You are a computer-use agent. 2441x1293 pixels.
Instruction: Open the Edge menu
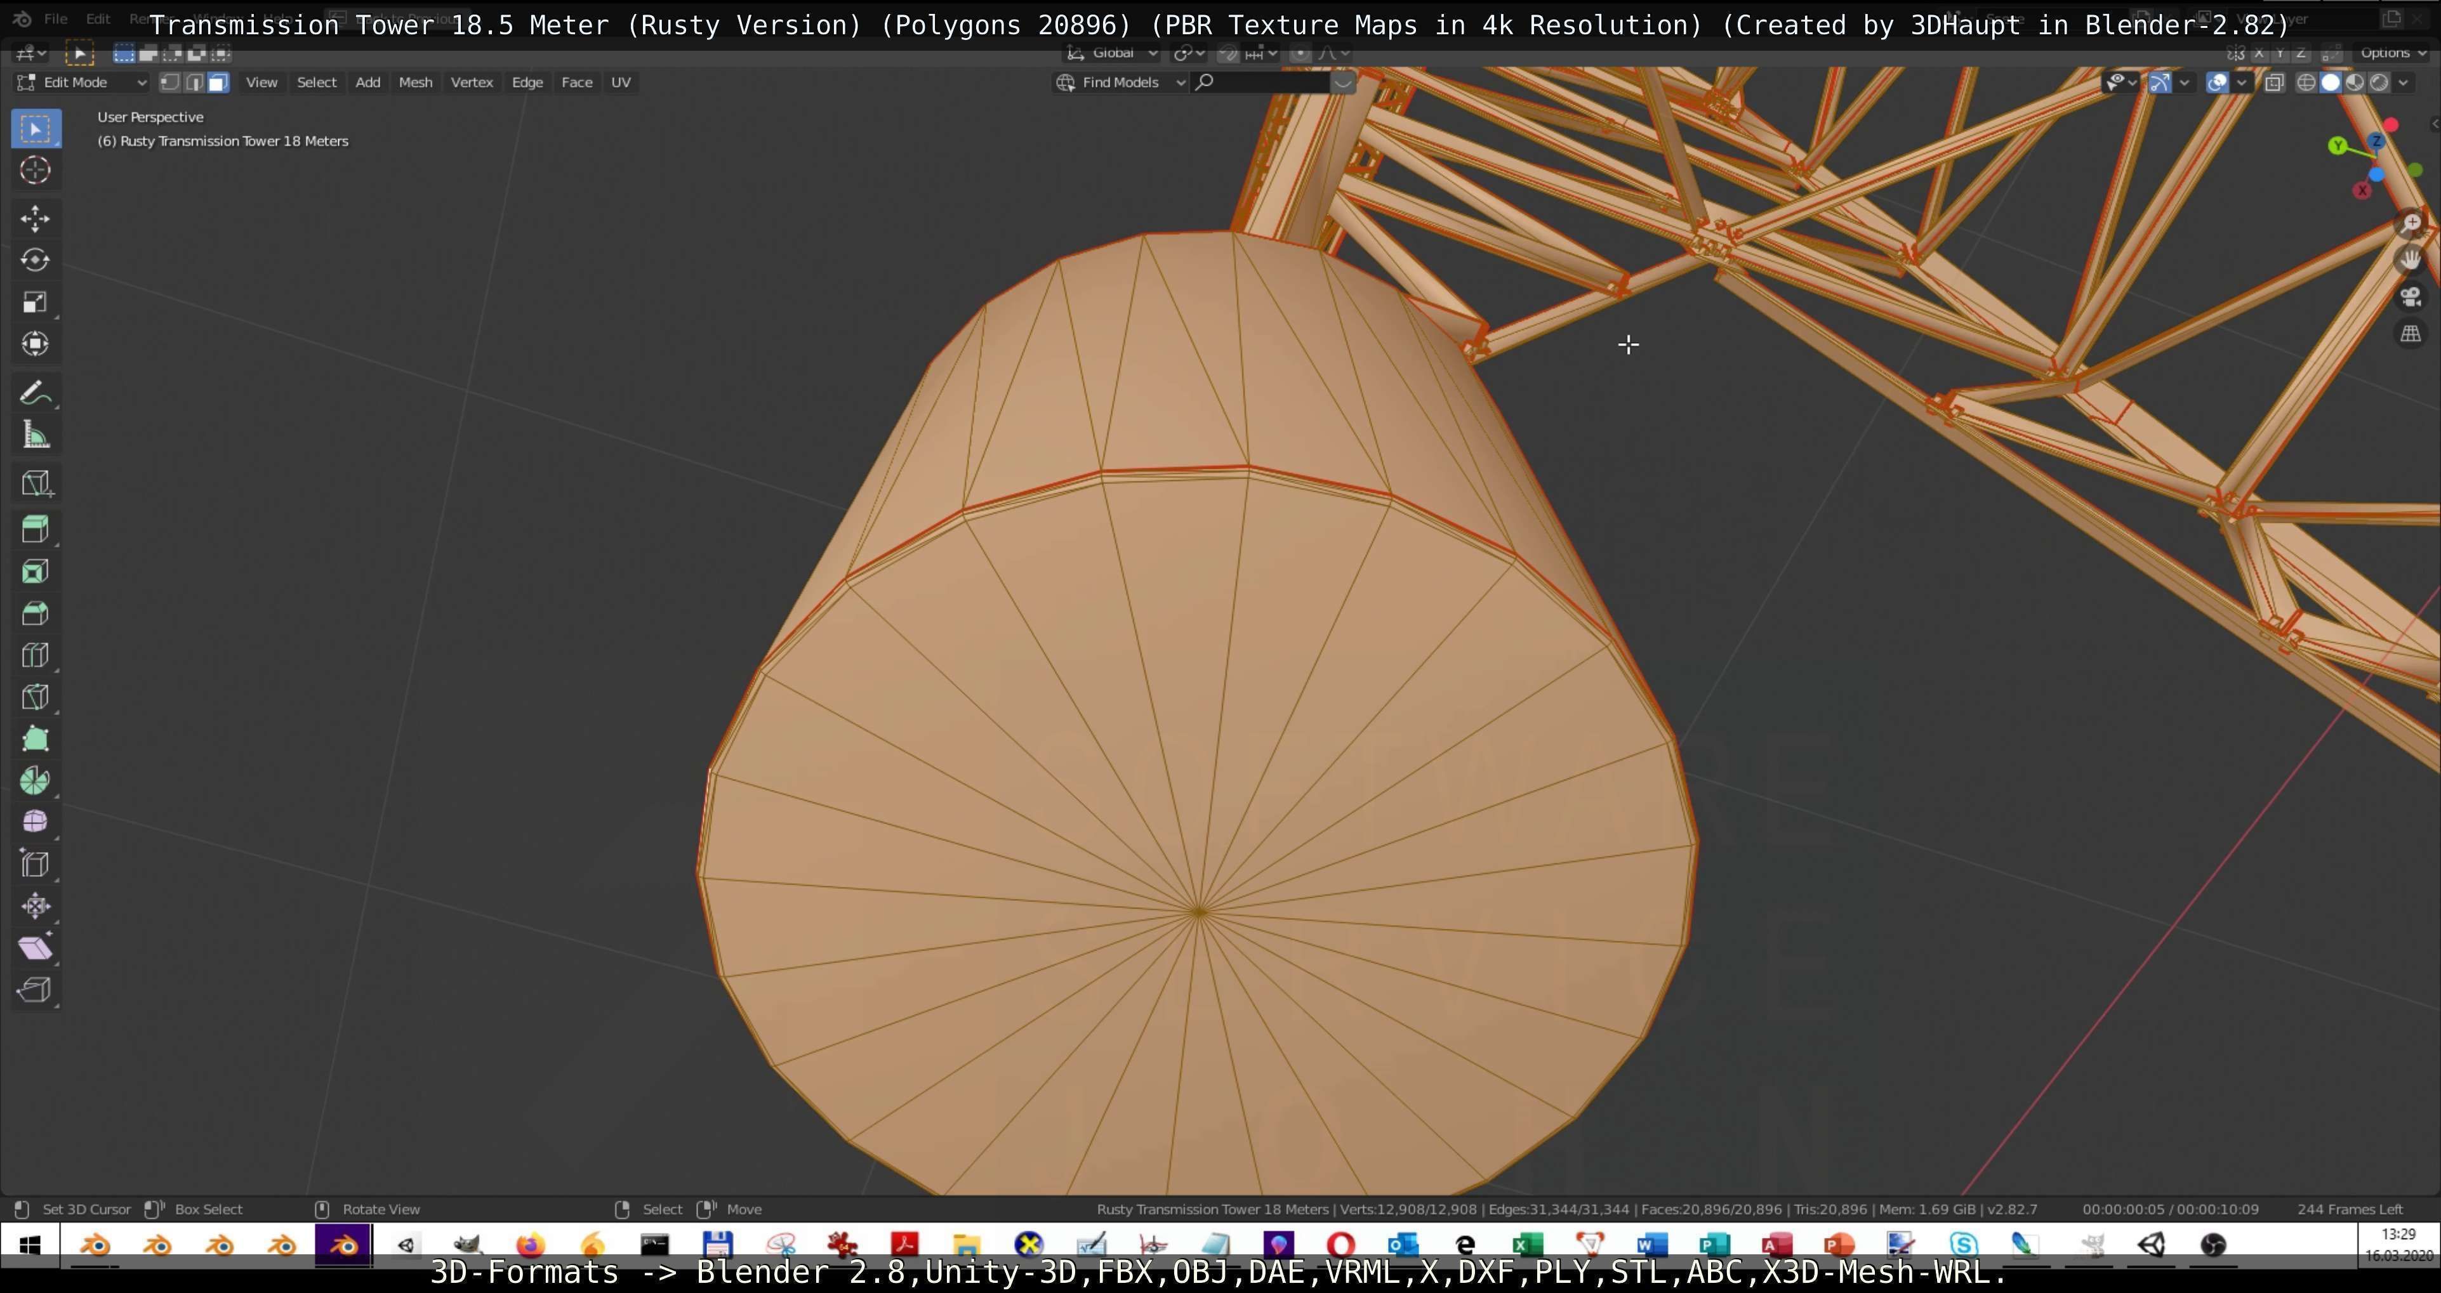(x=527, y=82)
